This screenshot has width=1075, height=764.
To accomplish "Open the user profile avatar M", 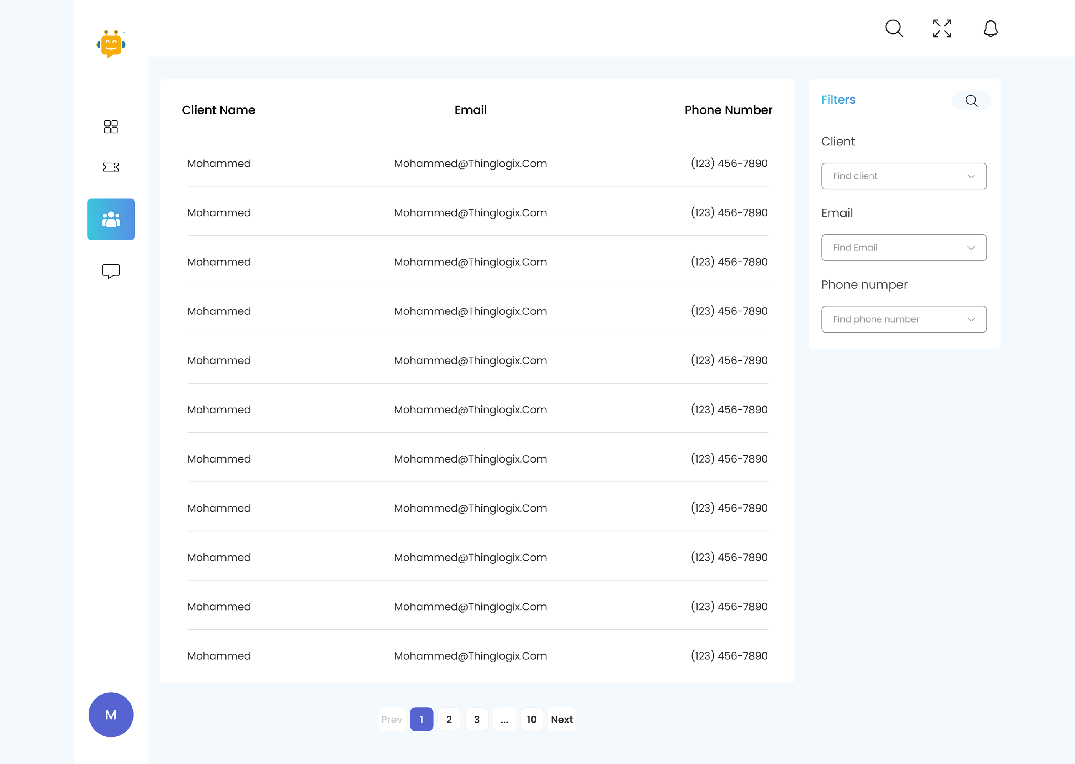I will [111, 715].
